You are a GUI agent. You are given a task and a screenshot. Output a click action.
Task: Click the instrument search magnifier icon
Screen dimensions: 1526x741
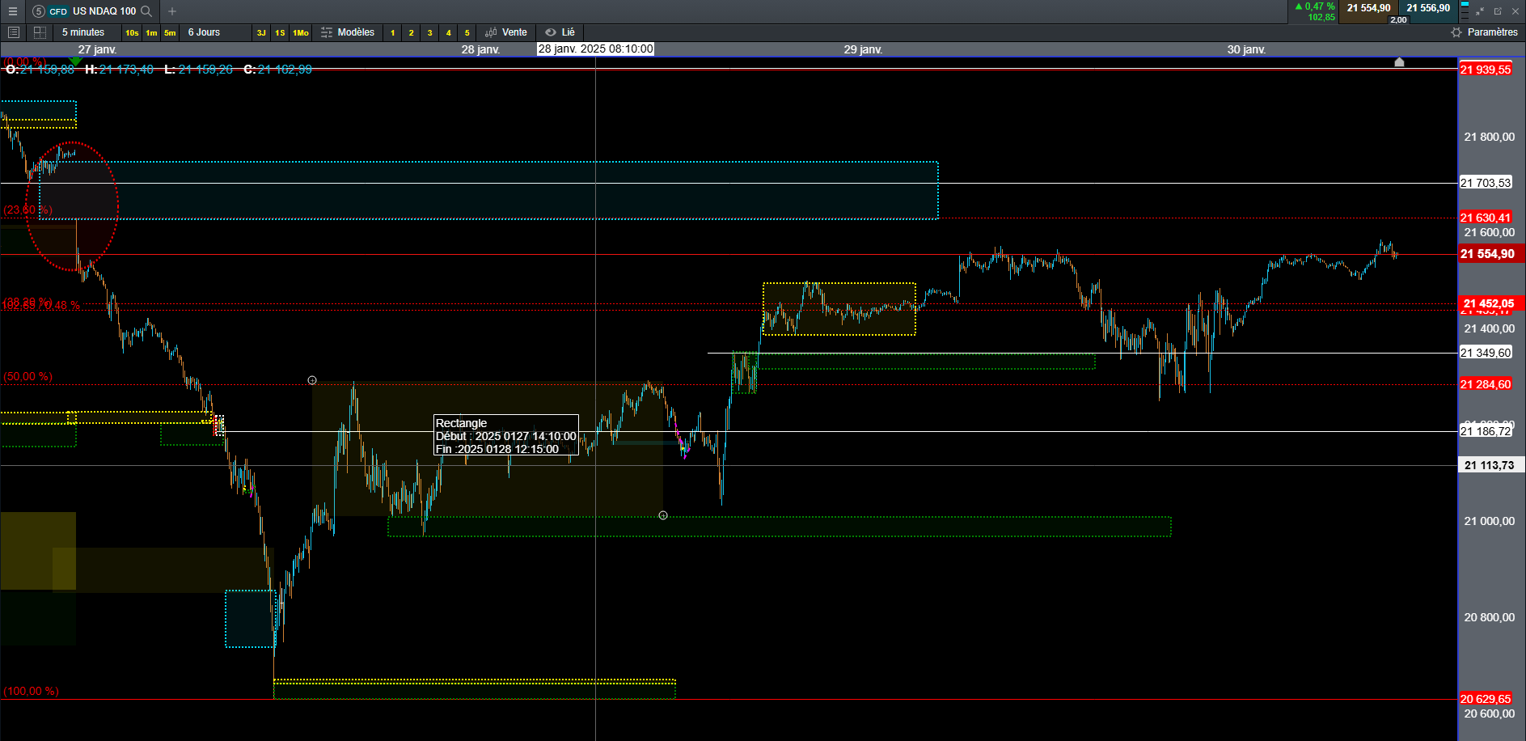pos(146,11)
